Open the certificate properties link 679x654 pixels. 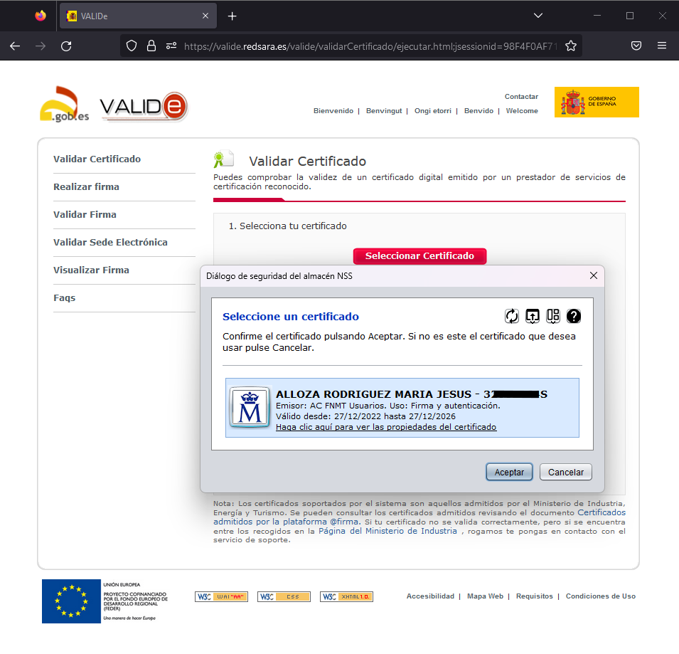(x=385, y=427)
